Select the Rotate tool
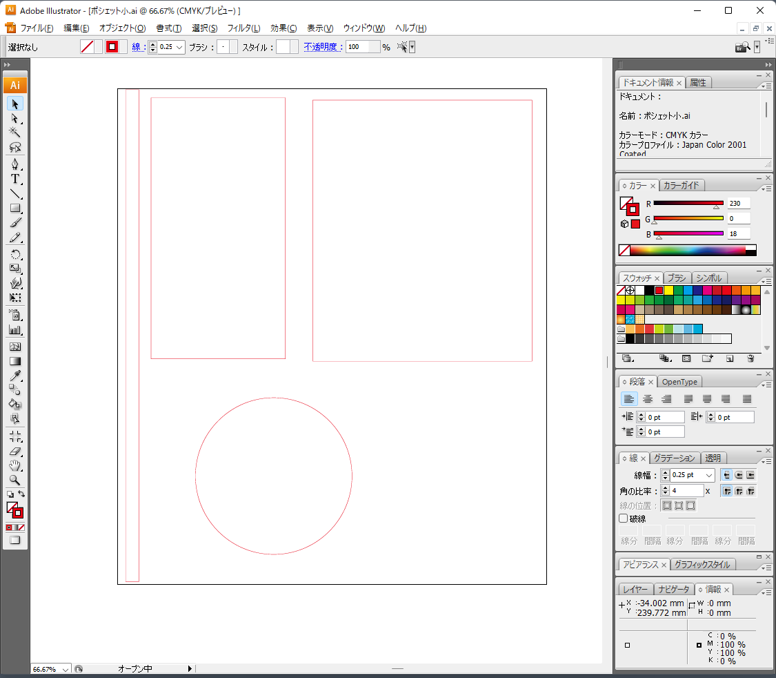776x678 pixels. pos(15,254)
